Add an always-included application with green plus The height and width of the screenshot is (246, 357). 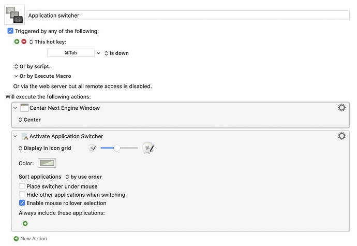click(x=25, y=224)
